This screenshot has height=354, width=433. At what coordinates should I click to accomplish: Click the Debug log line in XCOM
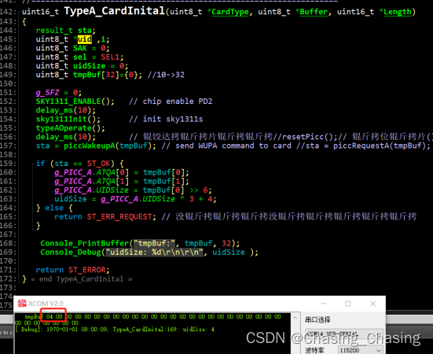[x=115, y=330]
